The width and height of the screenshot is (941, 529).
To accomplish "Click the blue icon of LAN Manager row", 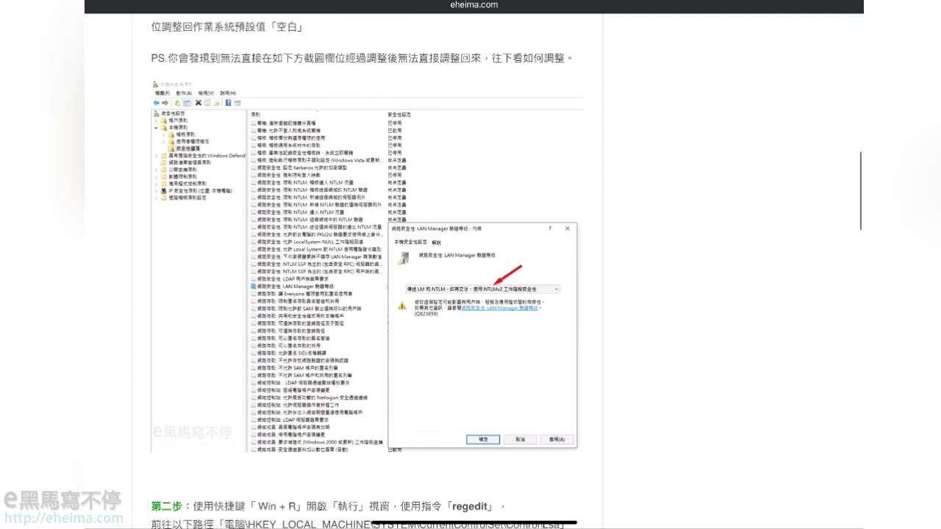I will pos(254,286).
